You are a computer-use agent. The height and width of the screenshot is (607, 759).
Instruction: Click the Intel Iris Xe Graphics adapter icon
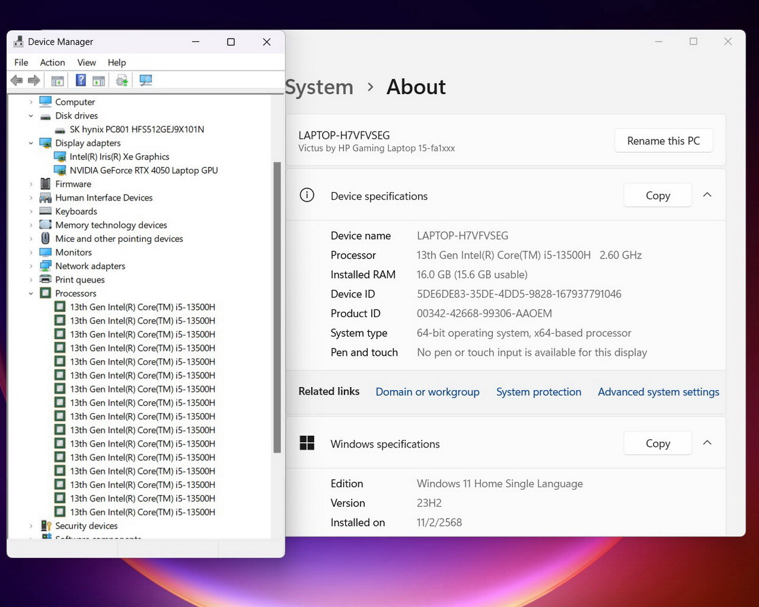pyautogui.click(x=60, y=156)
